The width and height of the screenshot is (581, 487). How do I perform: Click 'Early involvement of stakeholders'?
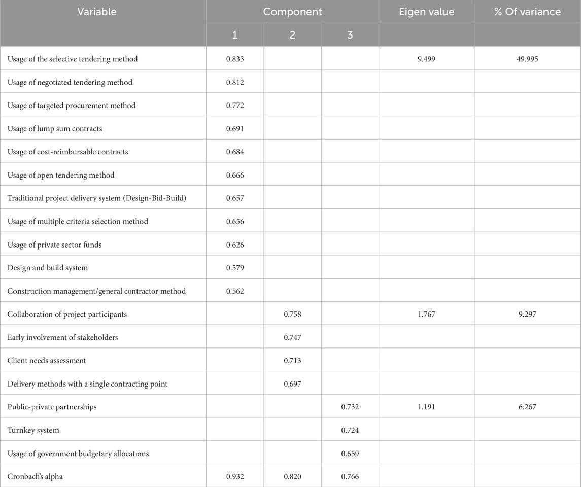point(62,337)
